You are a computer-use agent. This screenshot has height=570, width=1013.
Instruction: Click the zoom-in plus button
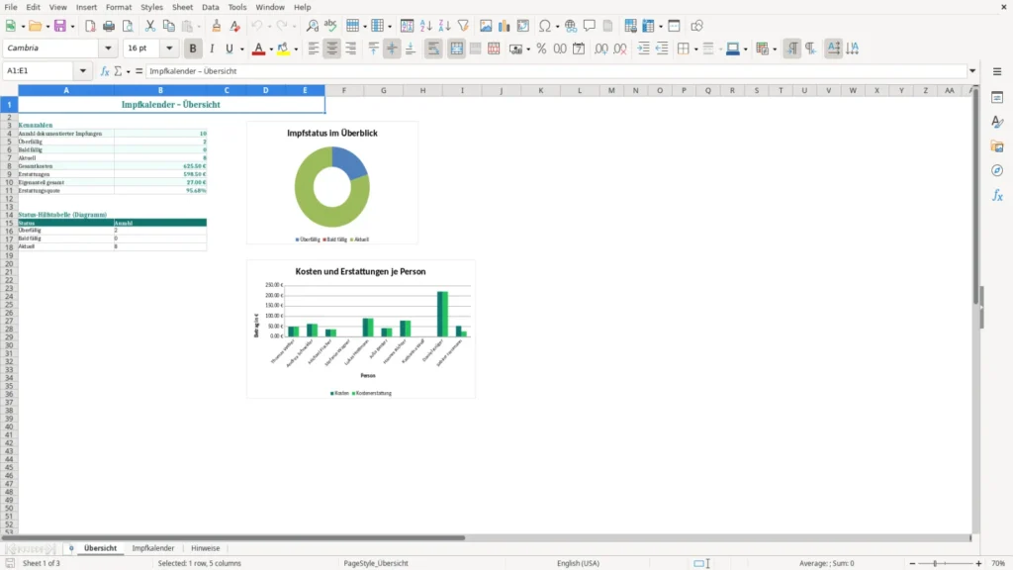click(978, 563)
